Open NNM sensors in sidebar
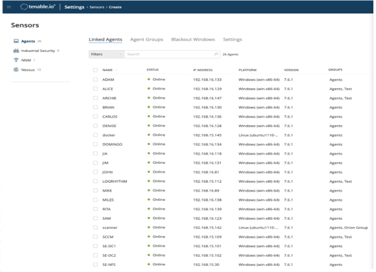The height and width of the screenshot is (272, 376). click(x=26, y=60)
